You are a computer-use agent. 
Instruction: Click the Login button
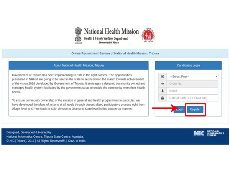(x=179, y=110)
